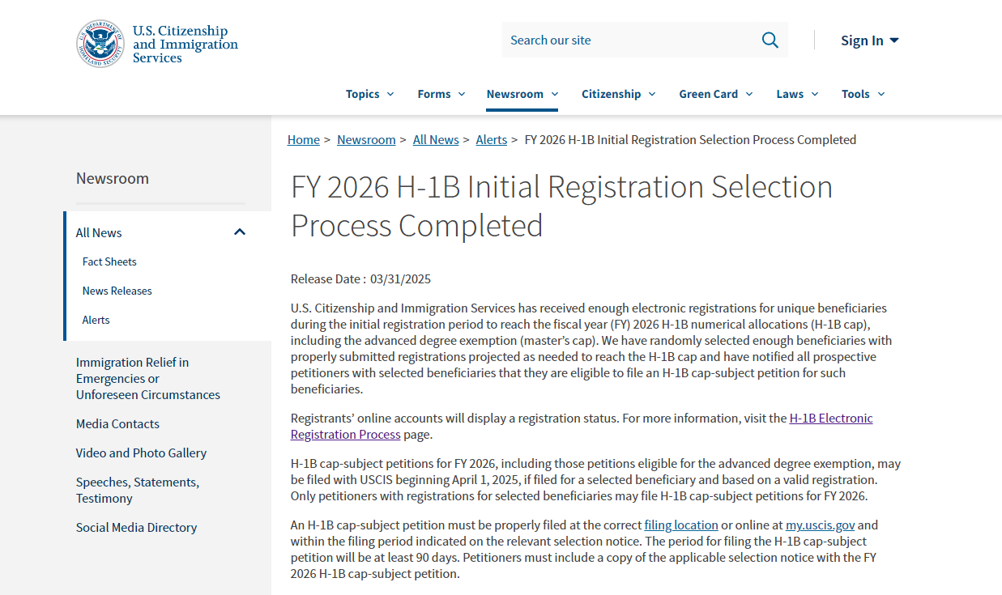Open Video and Photo Gallery sidebar link
Screen dimensions: 1002x595
coord(141,453)
